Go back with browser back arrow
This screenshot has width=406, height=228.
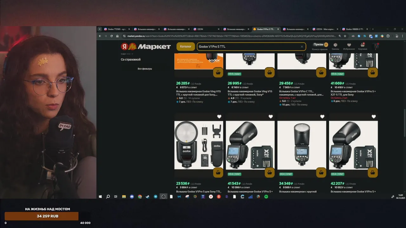pyautogui.click(x=100, y=36)
